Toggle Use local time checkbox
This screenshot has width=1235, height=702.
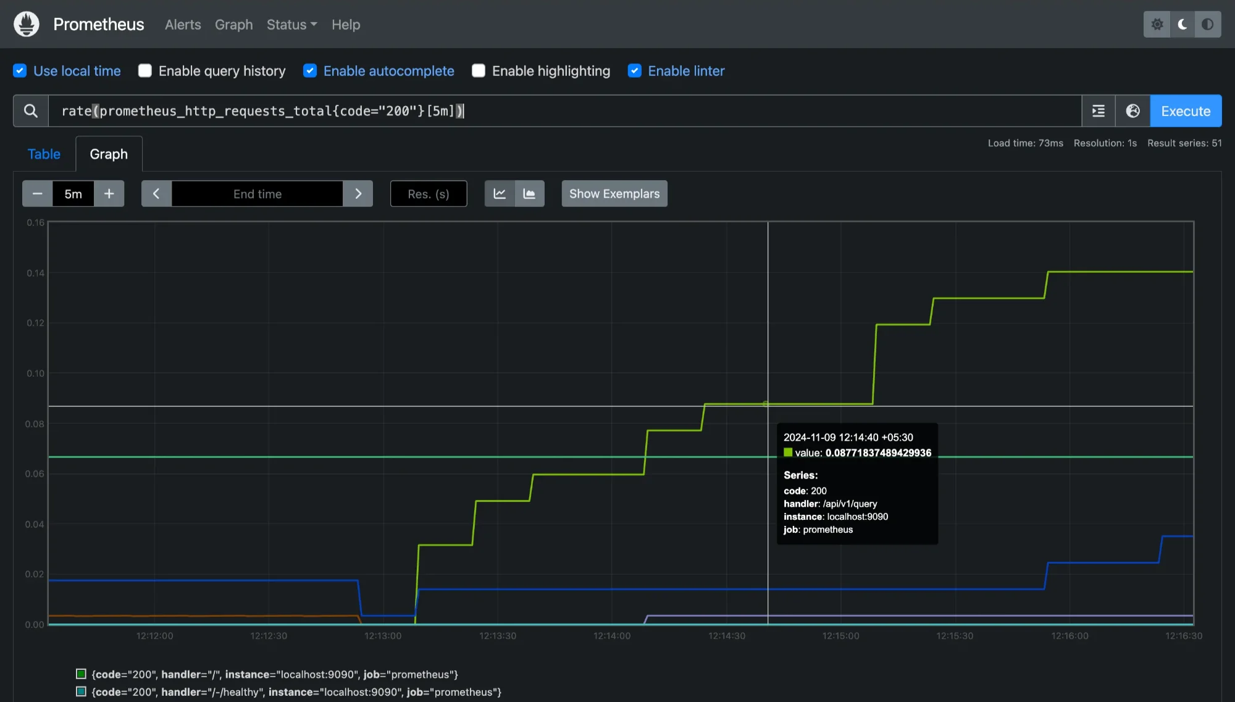(20, 71)
